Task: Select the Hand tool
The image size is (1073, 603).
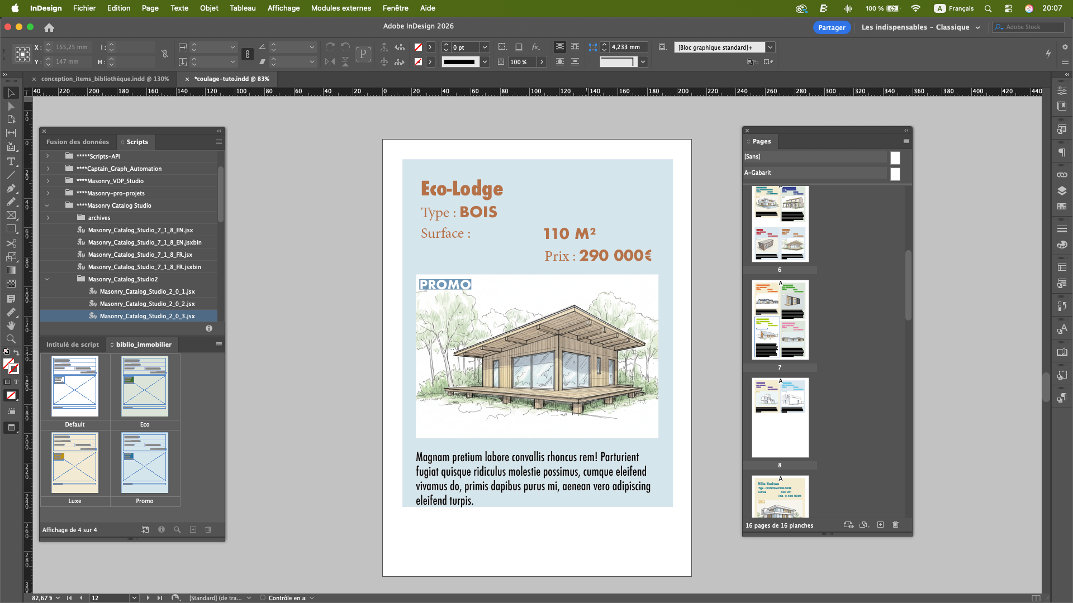Action: [11, 325]
